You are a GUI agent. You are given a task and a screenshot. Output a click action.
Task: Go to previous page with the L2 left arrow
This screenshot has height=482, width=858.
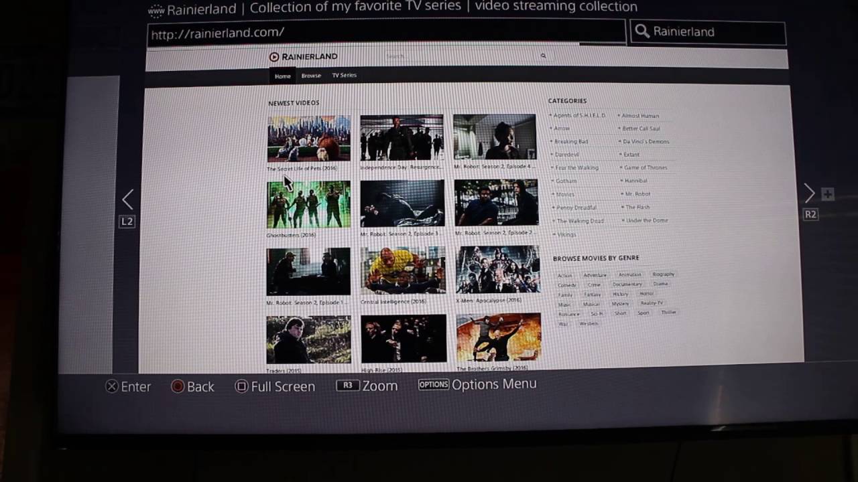click(127, 199)
